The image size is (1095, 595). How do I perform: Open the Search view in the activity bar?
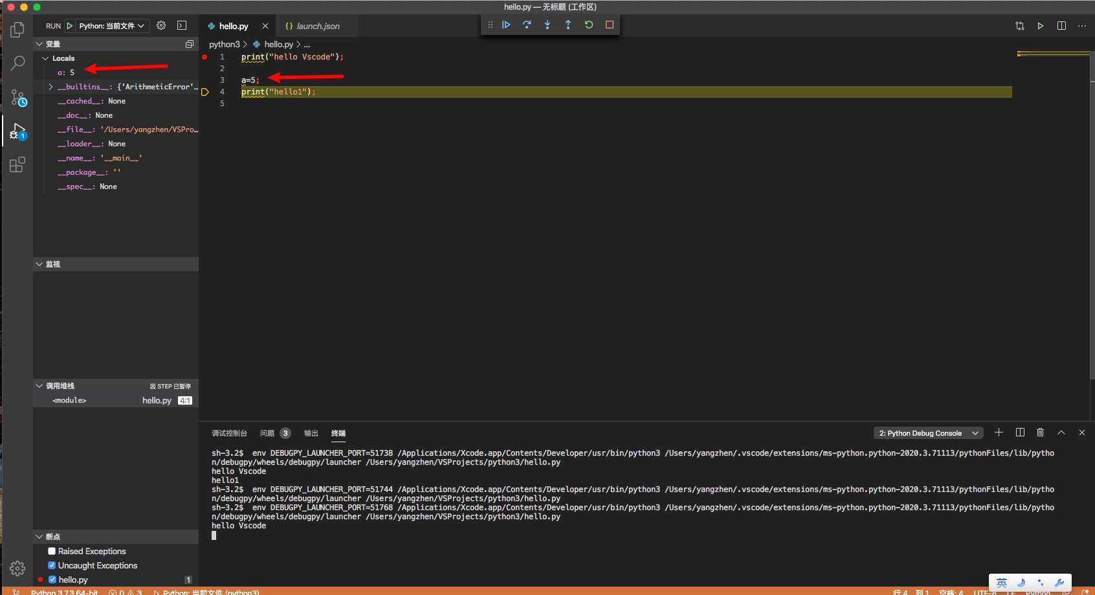tap(17, 63)
